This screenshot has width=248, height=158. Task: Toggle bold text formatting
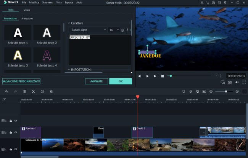pos(122,30)
